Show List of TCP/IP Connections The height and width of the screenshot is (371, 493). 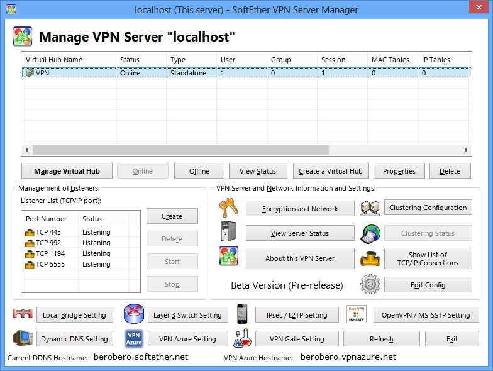[x=428, y=258]
